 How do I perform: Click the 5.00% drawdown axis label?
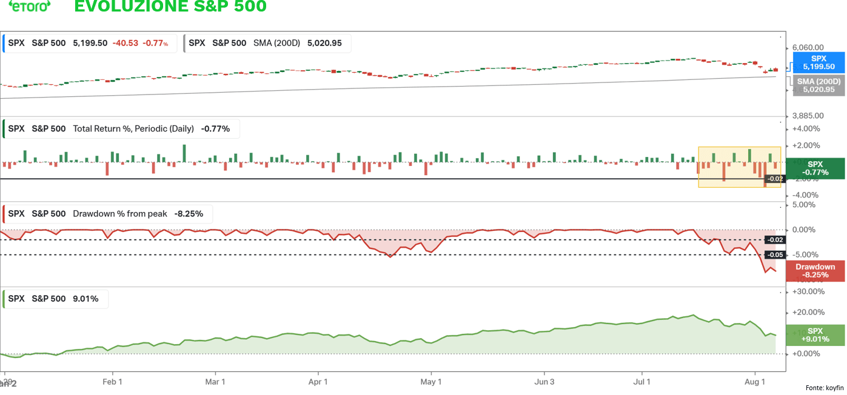804,205
